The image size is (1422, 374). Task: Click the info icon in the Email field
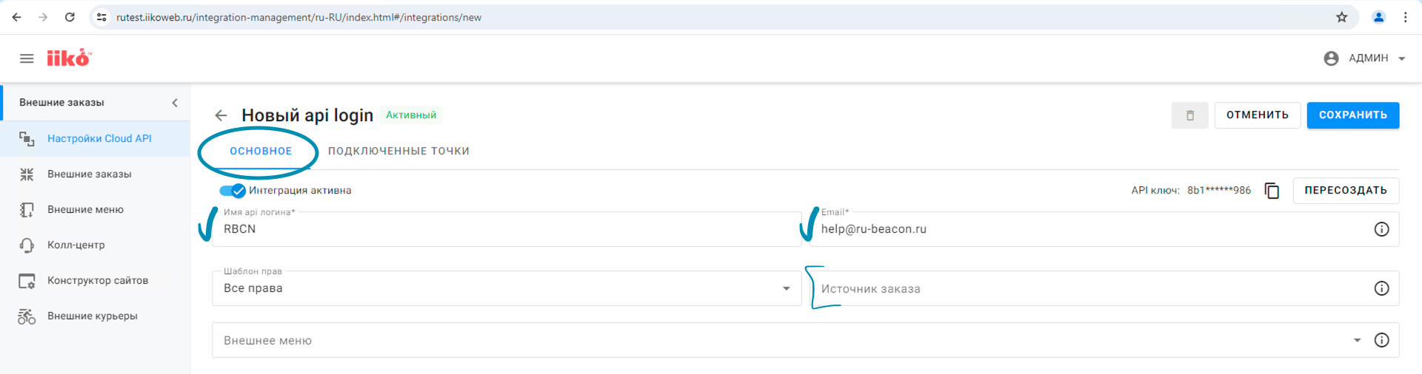click(1381, 229)
